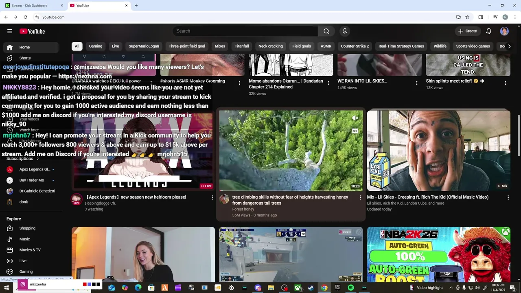Screen dimensions: 521x293
Task: Select the Gaming filter chip
Action: [x=96, y=46]
